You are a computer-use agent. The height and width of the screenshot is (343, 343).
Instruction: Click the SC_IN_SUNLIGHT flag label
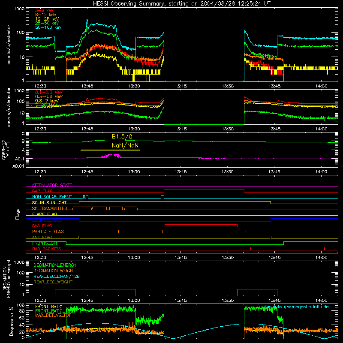tap(49, 202)
